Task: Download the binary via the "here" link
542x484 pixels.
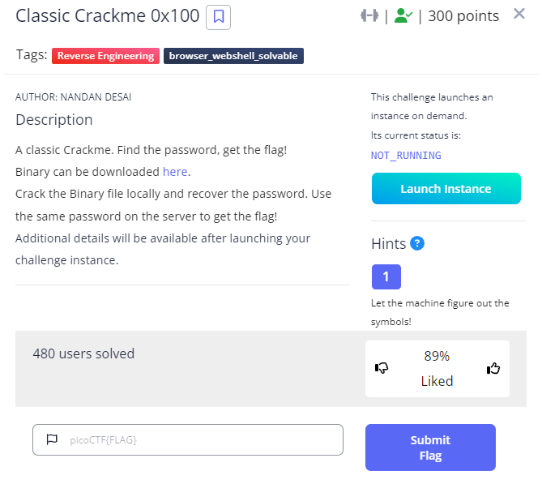Action: click(x=175, y=172)
